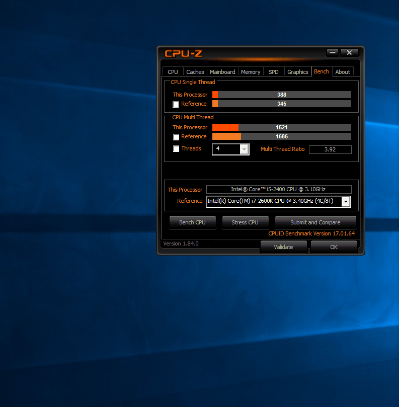
Task: Tick the Threads checkbox
Action: pos(176,149)
